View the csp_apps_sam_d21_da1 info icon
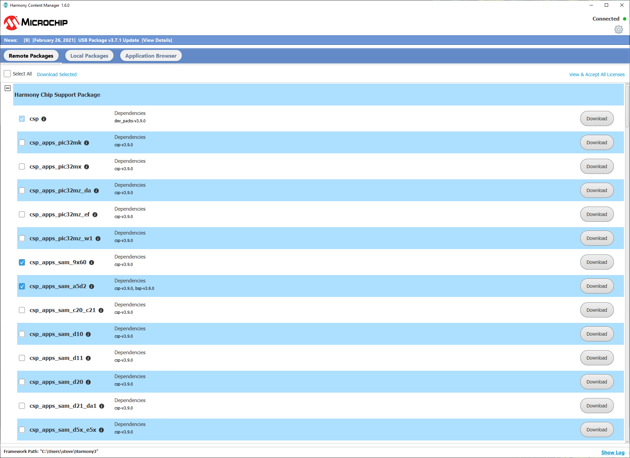 102,406
